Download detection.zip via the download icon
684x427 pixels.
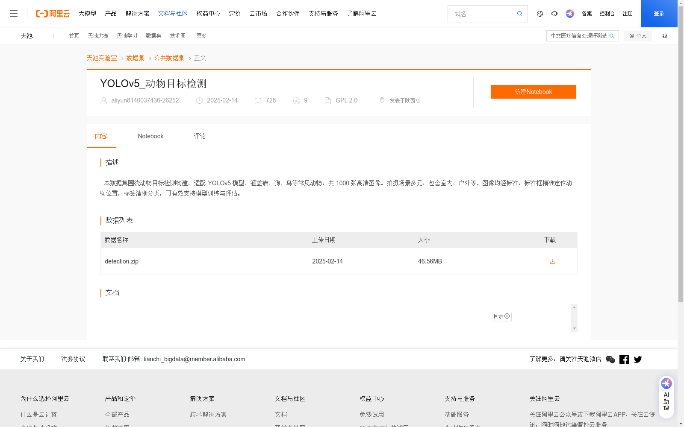[x=552, y=261]
